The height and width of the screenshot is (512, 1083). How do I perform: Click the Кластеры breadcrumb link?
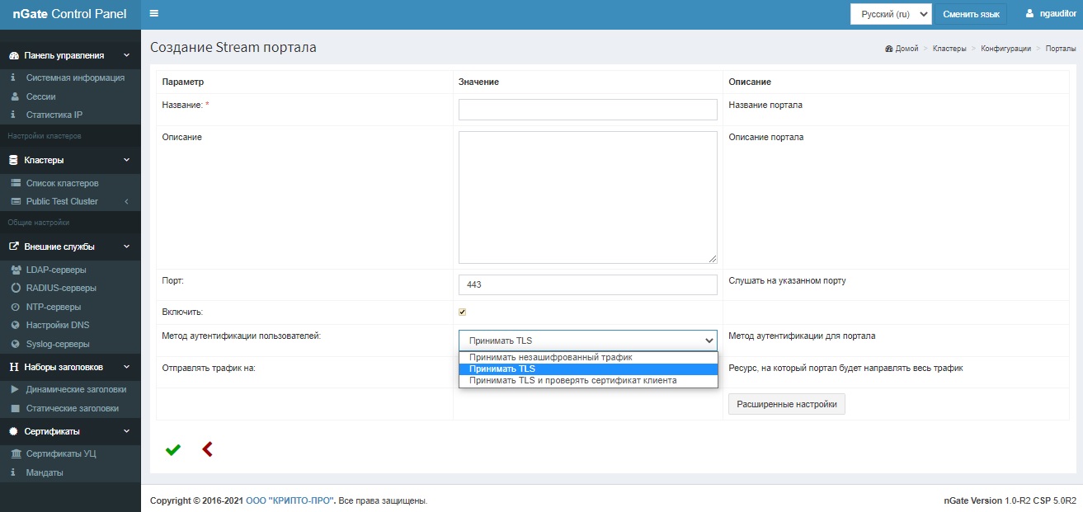click(949, 49)
